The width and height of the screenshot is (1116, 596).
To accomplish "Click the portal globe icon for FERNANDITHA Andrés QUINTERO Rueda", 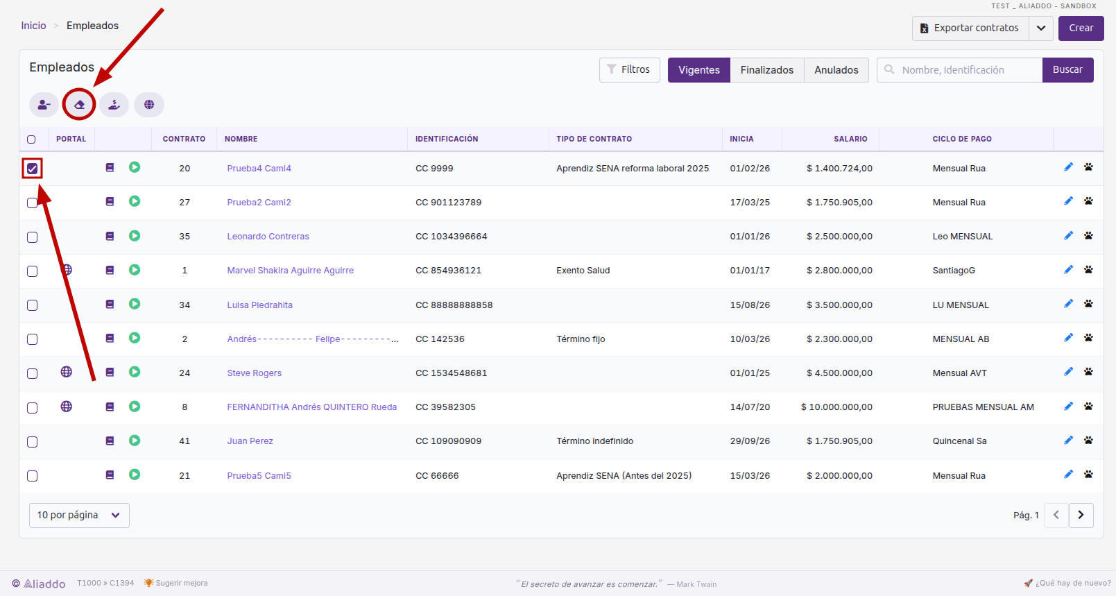I will [67, 407].
